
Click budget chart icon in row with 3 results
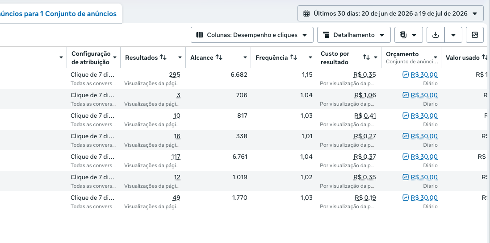pyautogui.click(x=405, y=95)
